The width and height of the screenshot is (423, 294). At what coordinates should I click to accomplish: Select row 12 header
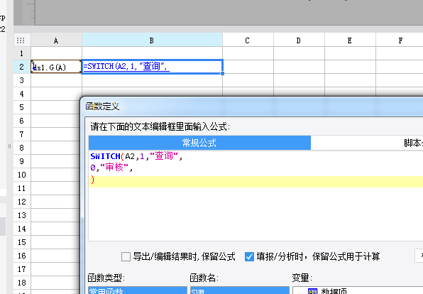[22, 202]
